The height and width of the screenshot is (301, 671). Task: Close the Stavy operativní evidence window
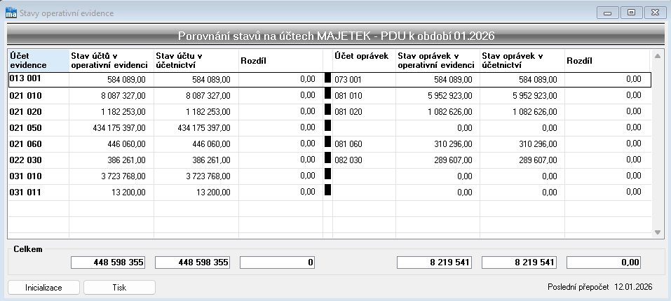655,13
